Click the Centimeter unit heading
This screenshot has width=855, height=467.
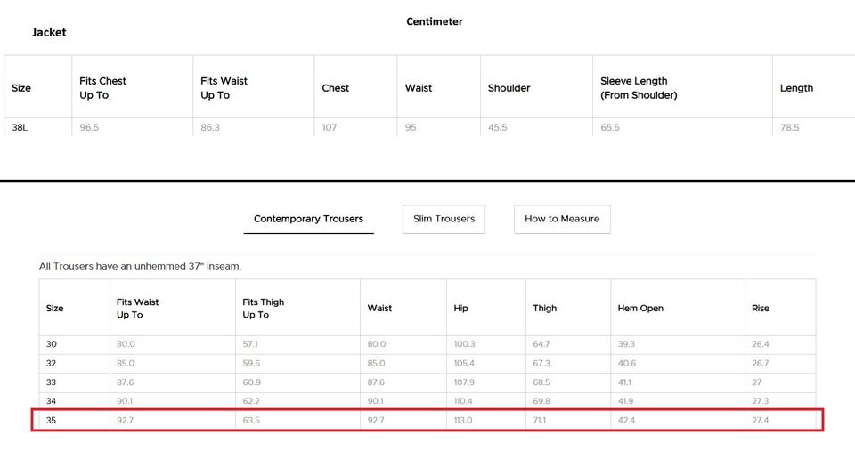coord(435,21)
